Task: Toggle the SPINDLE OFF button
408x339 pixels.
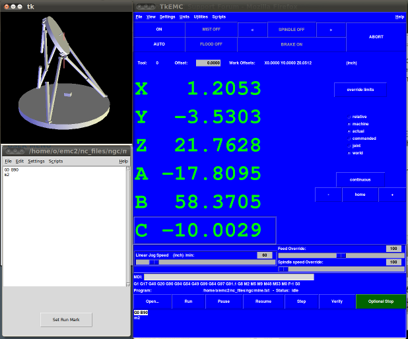Action: [291, 30]
